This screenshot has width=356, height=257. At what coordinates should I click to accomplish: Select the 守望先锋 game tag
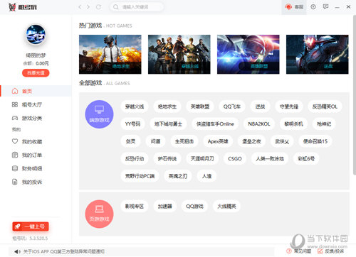click(x=289, y=106)
